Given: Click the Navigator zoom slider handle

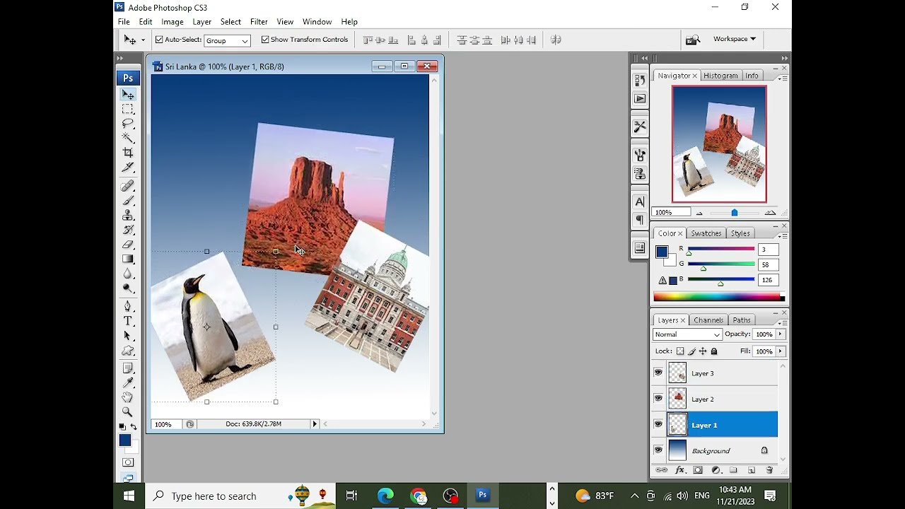Looking at the screenshot, I should click(735, 213).
